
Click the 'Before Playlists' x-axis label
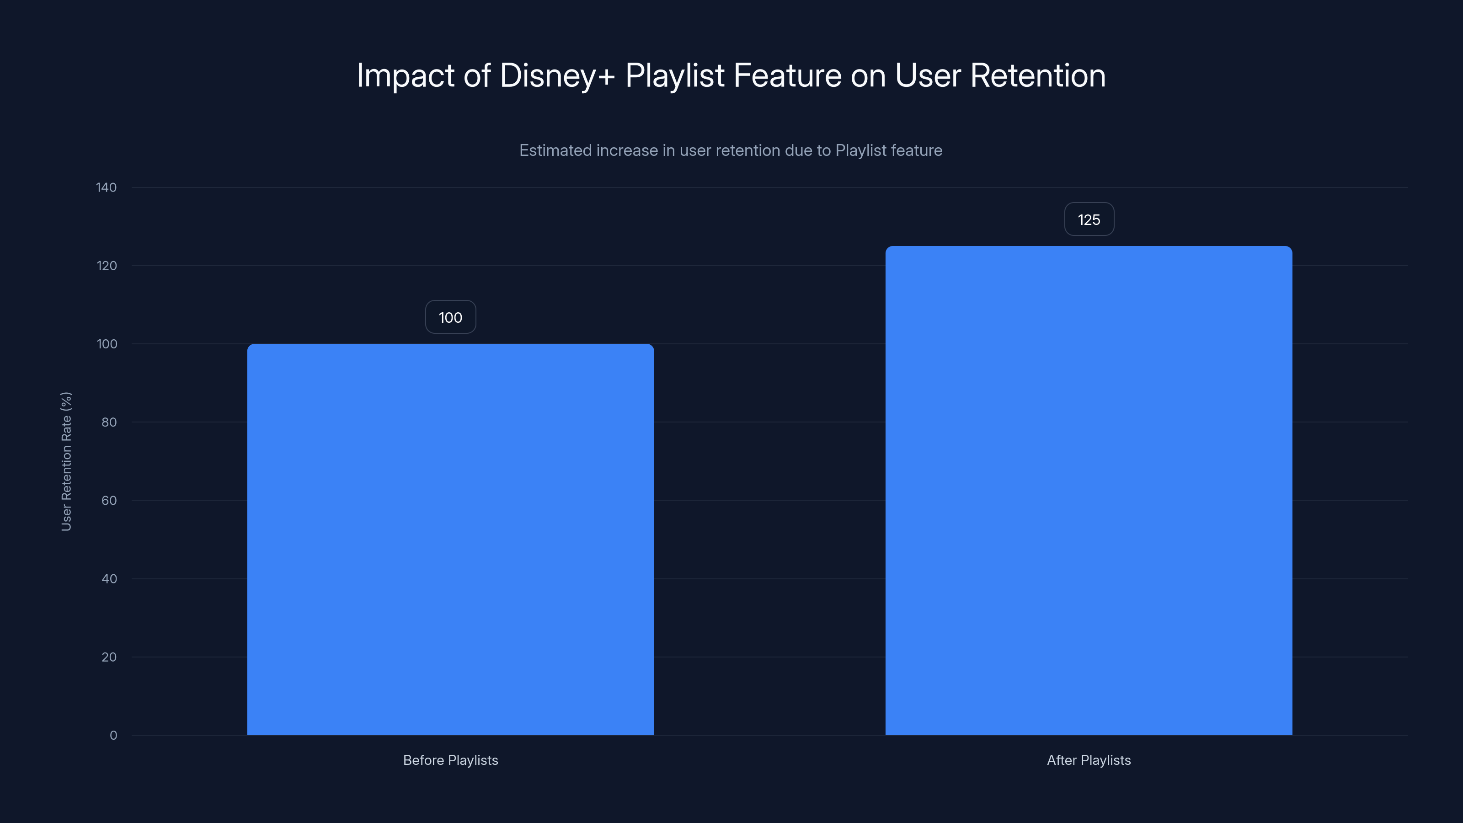450,760
